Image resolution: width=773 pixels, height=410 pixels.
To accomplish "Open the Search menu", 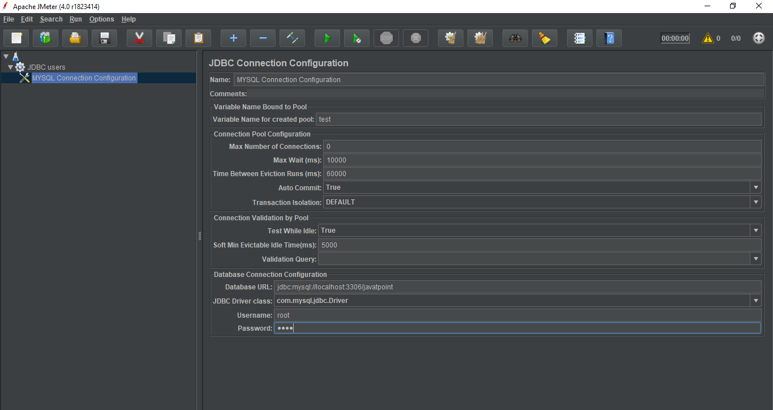I will click(x=51, y=19).
